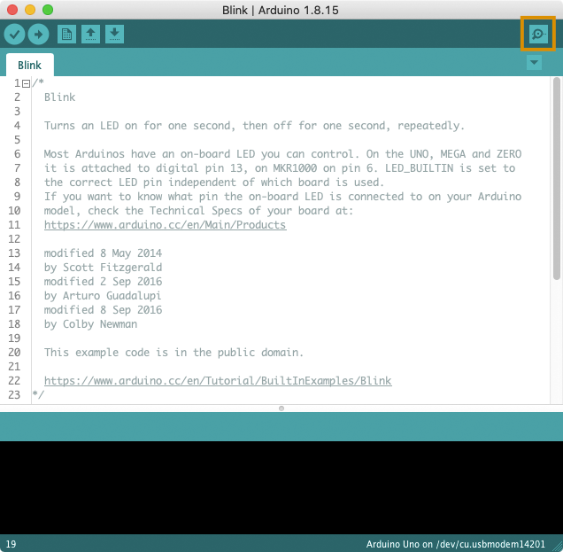The width and height of the screenshot is (563, 552).
Task: Save the sketch with the down-arrow icon
Action: [114, 35]
